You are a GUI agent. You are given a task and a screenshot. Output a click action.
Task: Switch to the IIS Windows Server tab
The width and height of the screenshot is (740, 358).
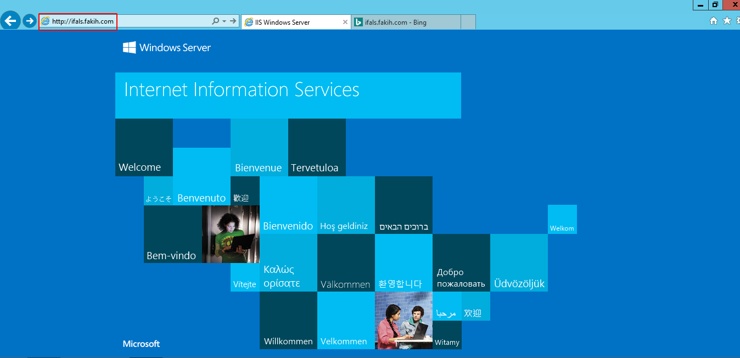coord(295,22)
